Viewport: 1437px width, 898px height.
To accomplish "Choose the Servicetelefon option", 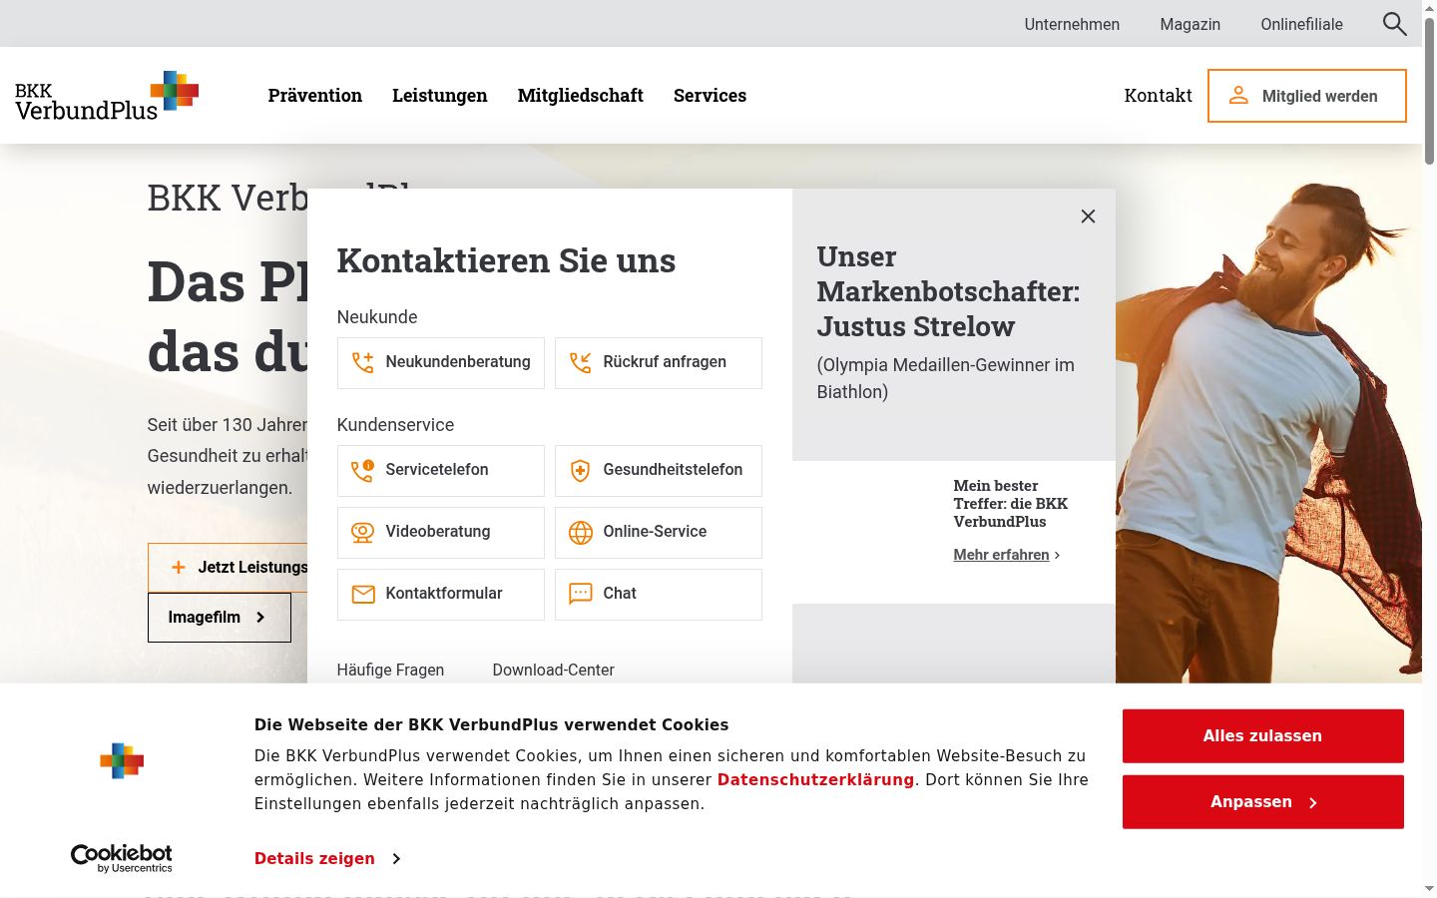I will click(x=441, y=471).
